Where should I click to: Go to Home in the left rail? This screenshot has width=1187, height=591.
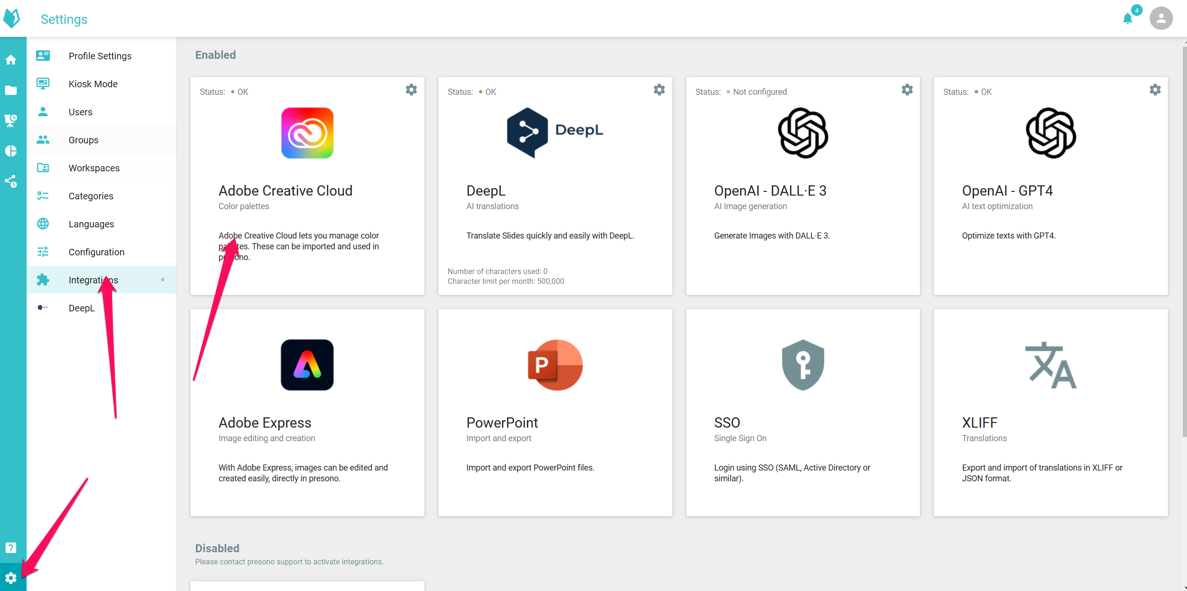tap(11, 60)
